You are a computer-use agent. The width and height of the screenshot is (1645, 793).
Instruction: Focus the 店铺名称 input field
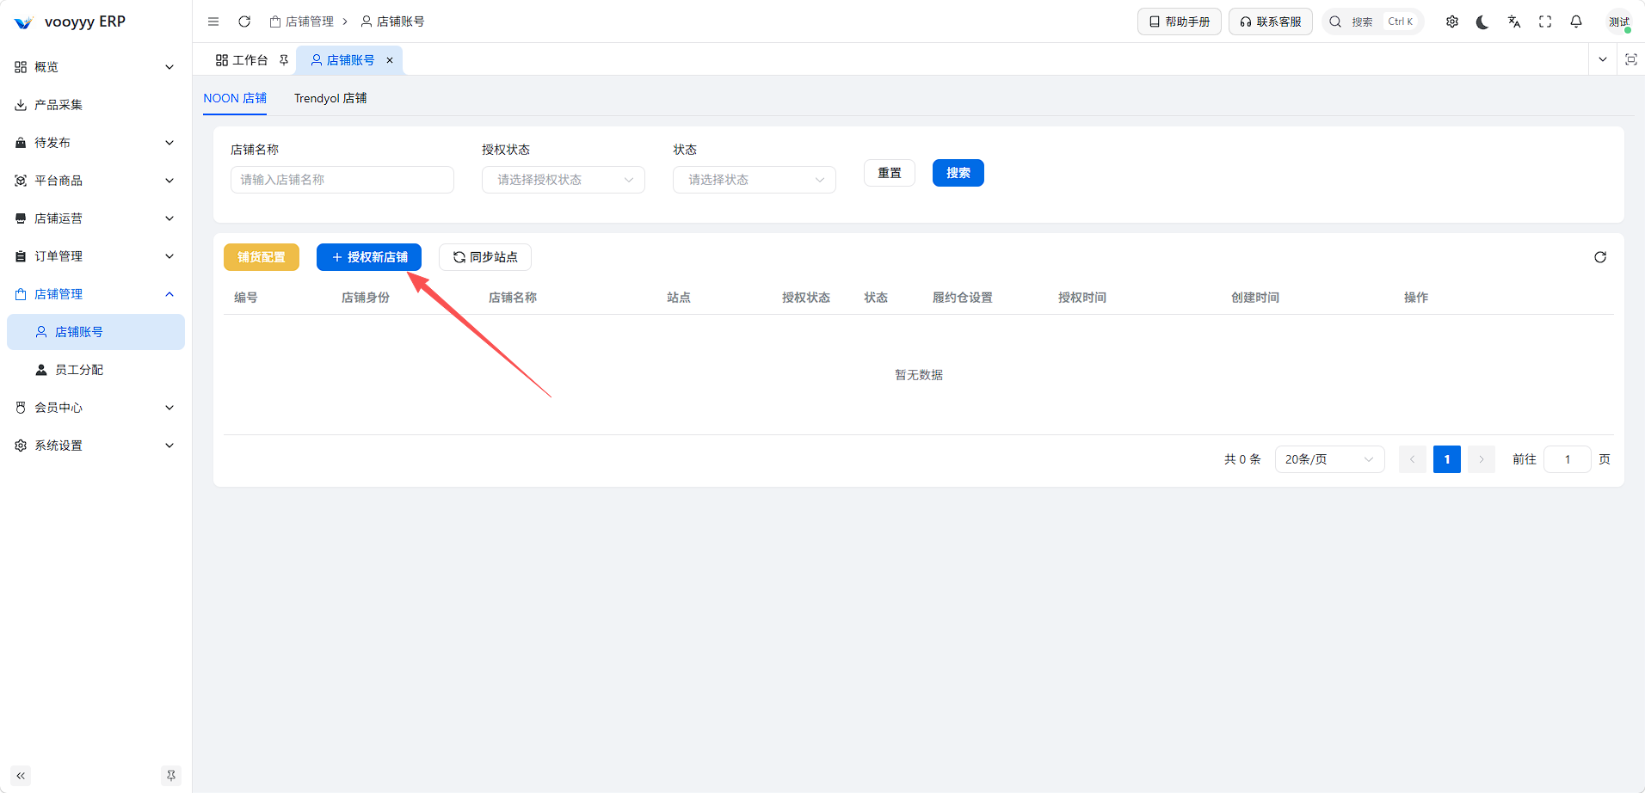pos(342,180)
